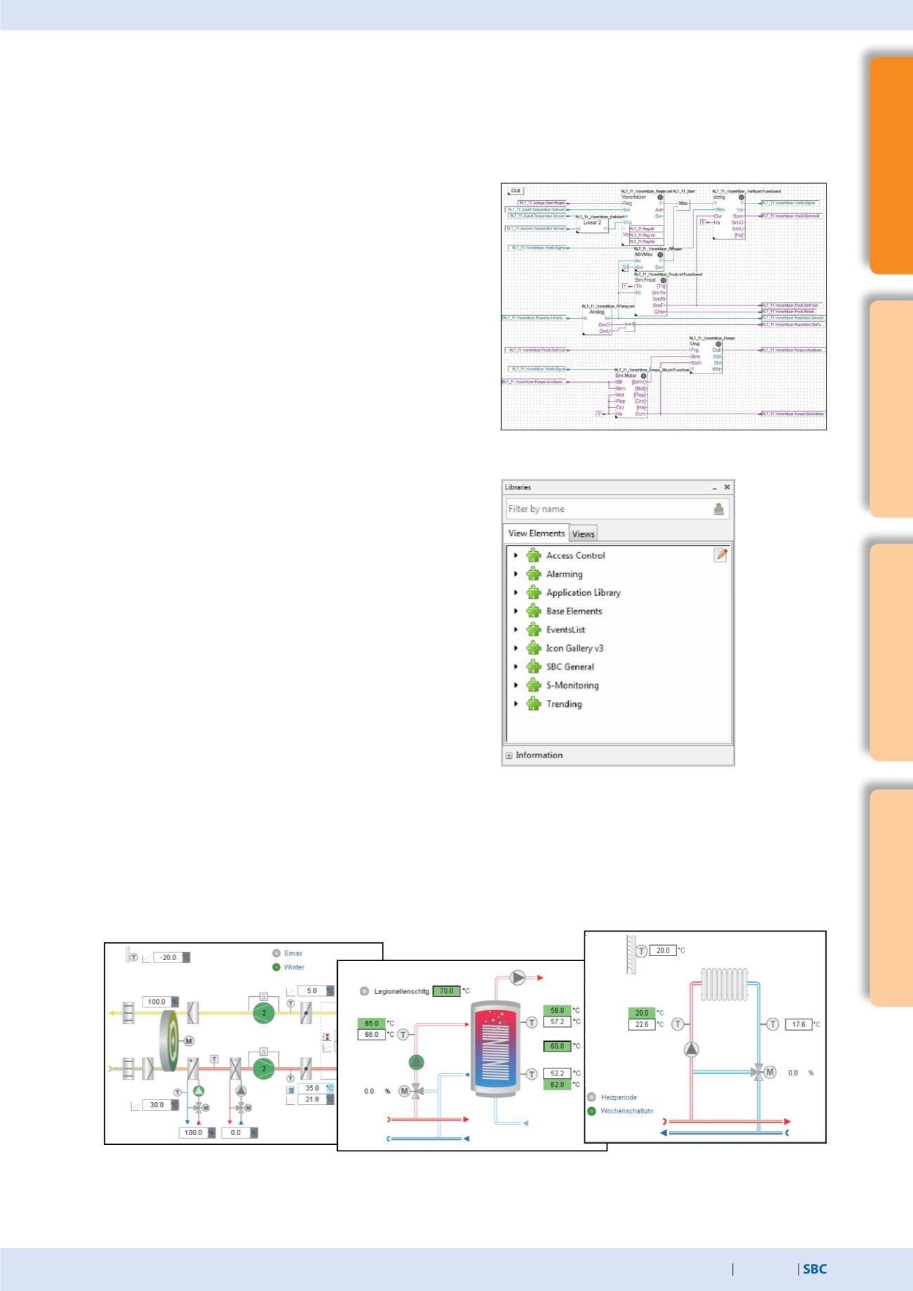
Task: Switch to the Views tab
Action: [583, 534]
